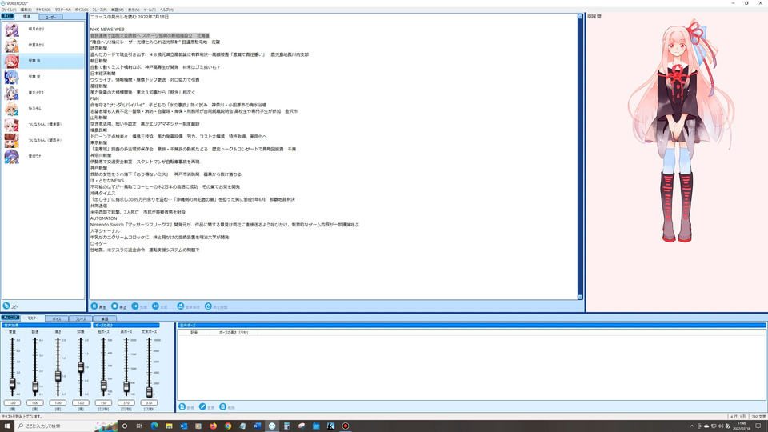Open the ファイル(F) menu
This screenshot has width=768, height=432.
(x=9, y=10)
